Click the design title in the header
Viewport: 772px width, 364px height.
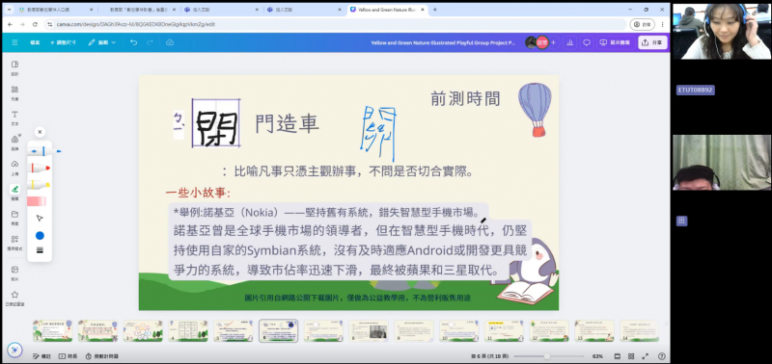[443, 42]
